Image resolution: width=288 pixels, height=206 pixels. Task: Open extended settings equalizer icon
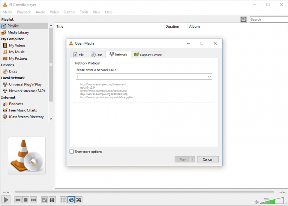(x=52, y=200)
